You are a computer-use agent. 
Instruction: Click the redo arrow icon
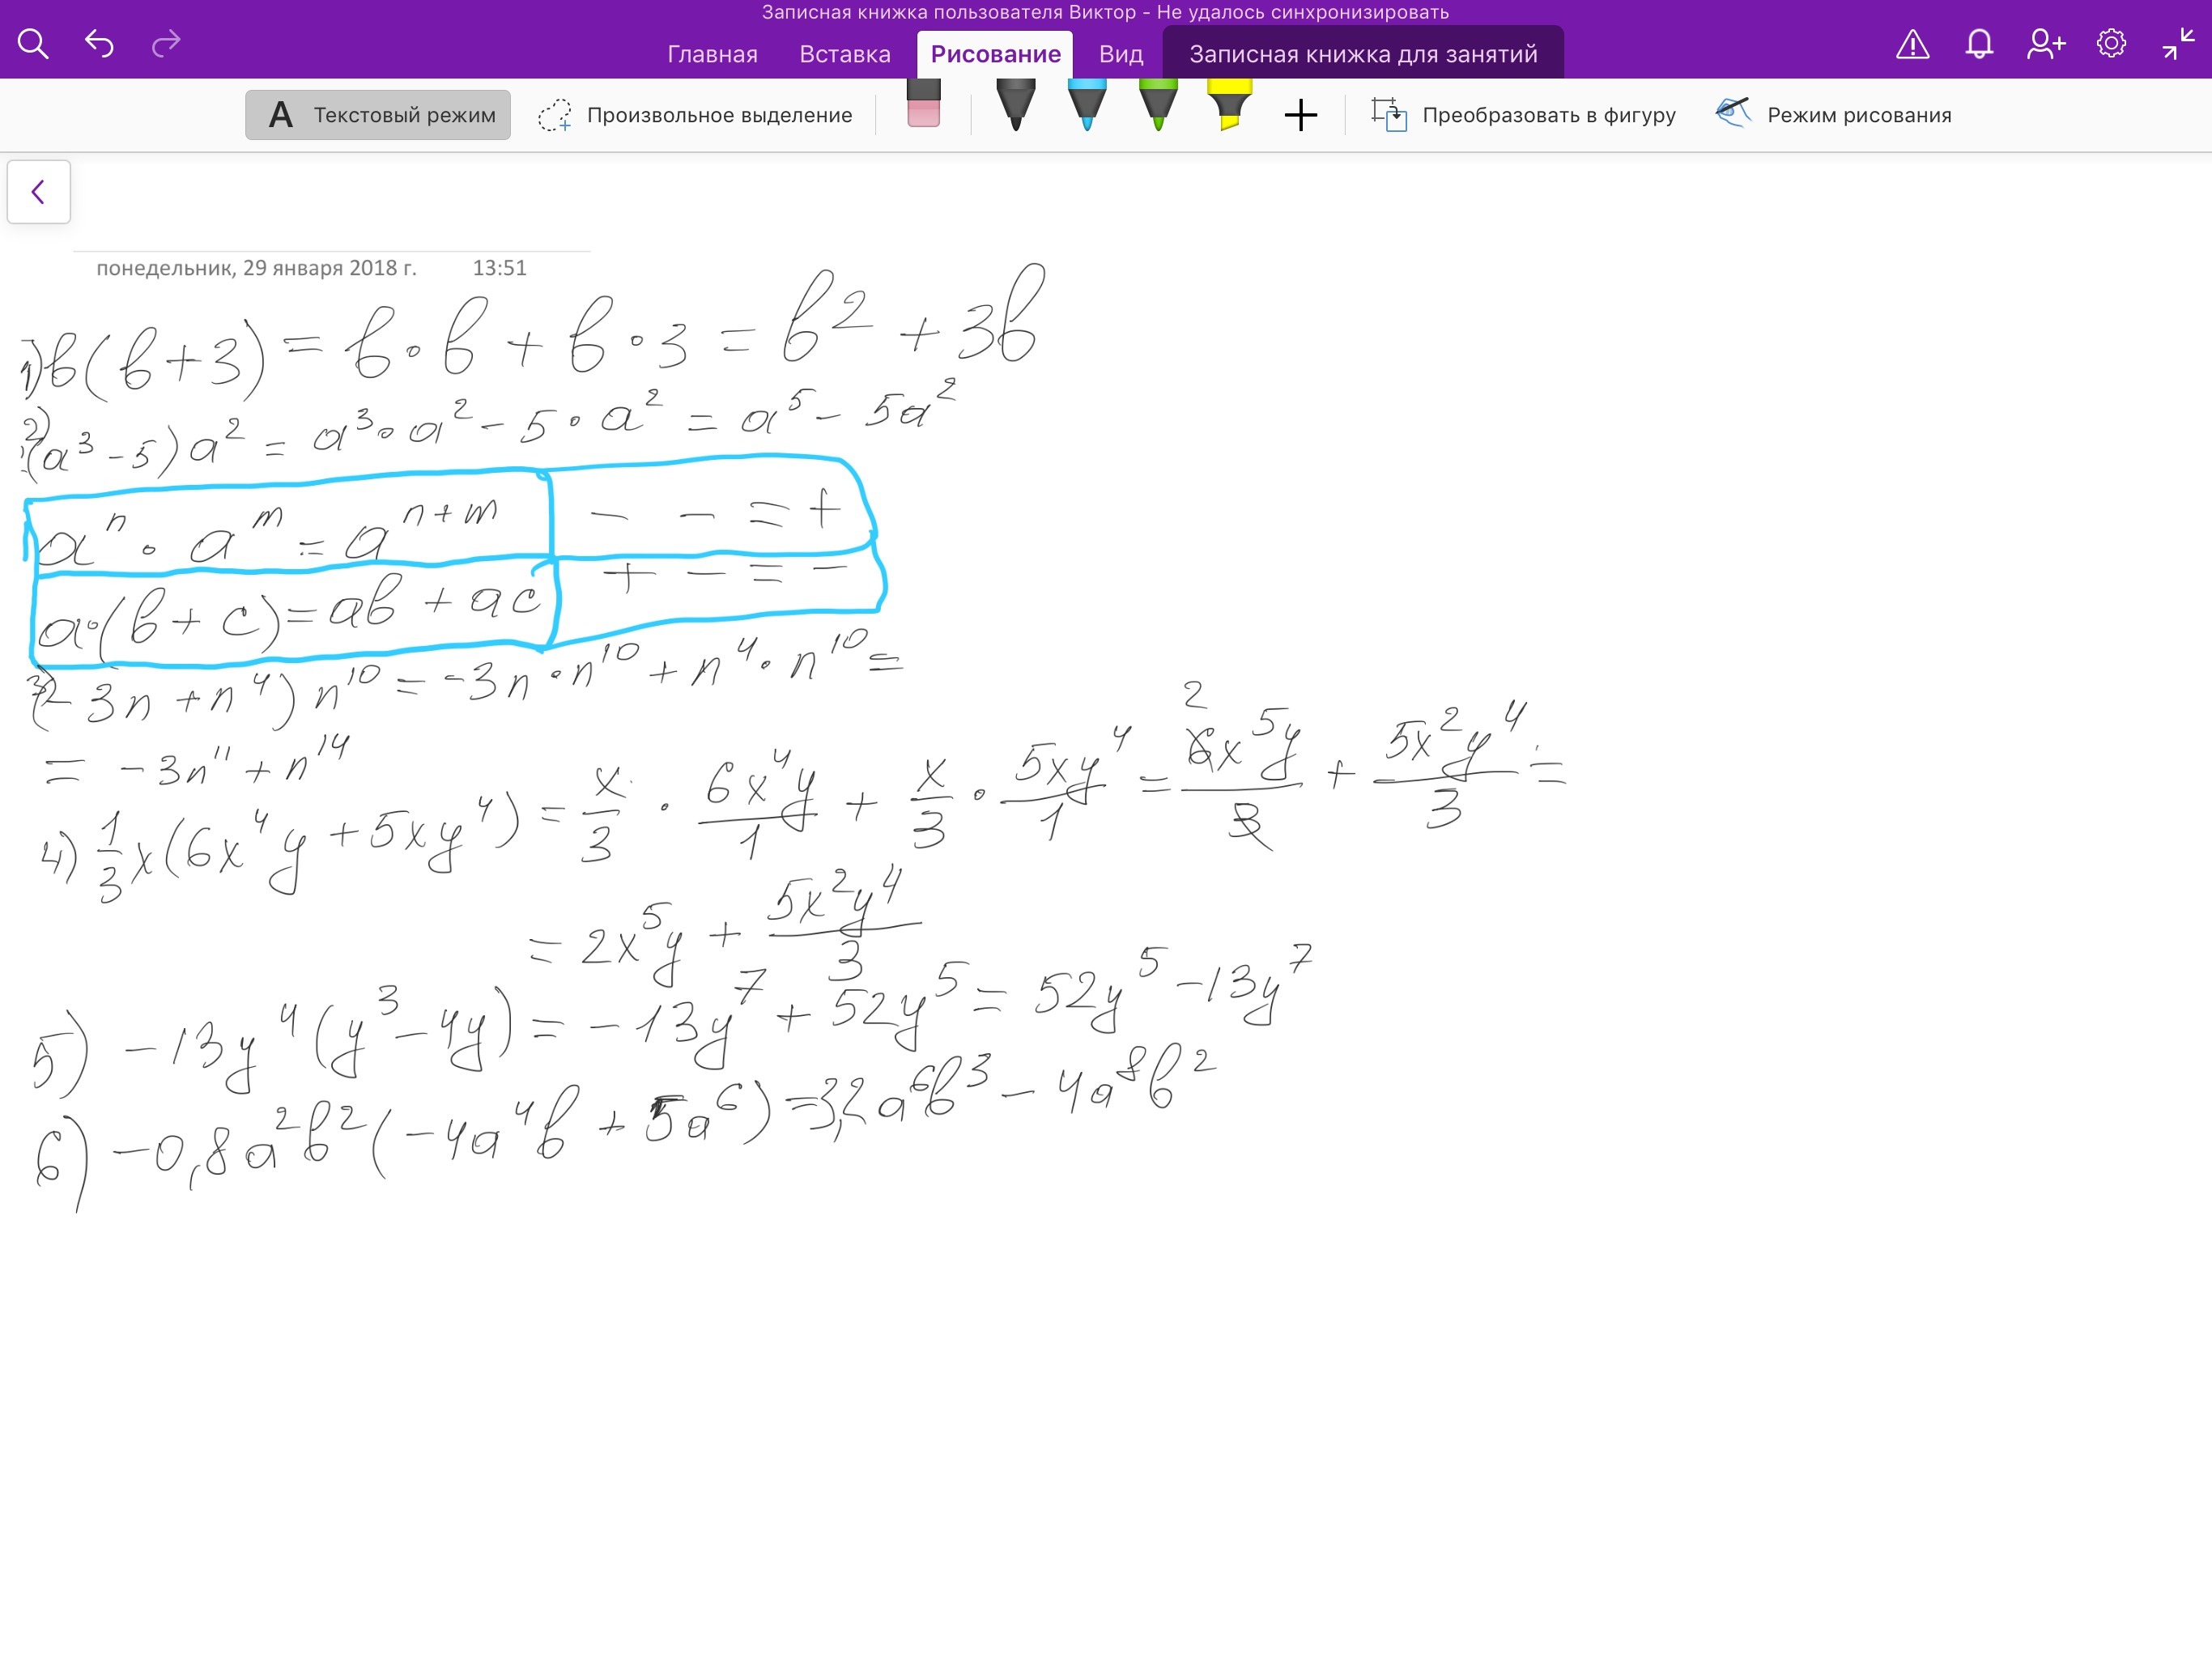coord(166,43)
